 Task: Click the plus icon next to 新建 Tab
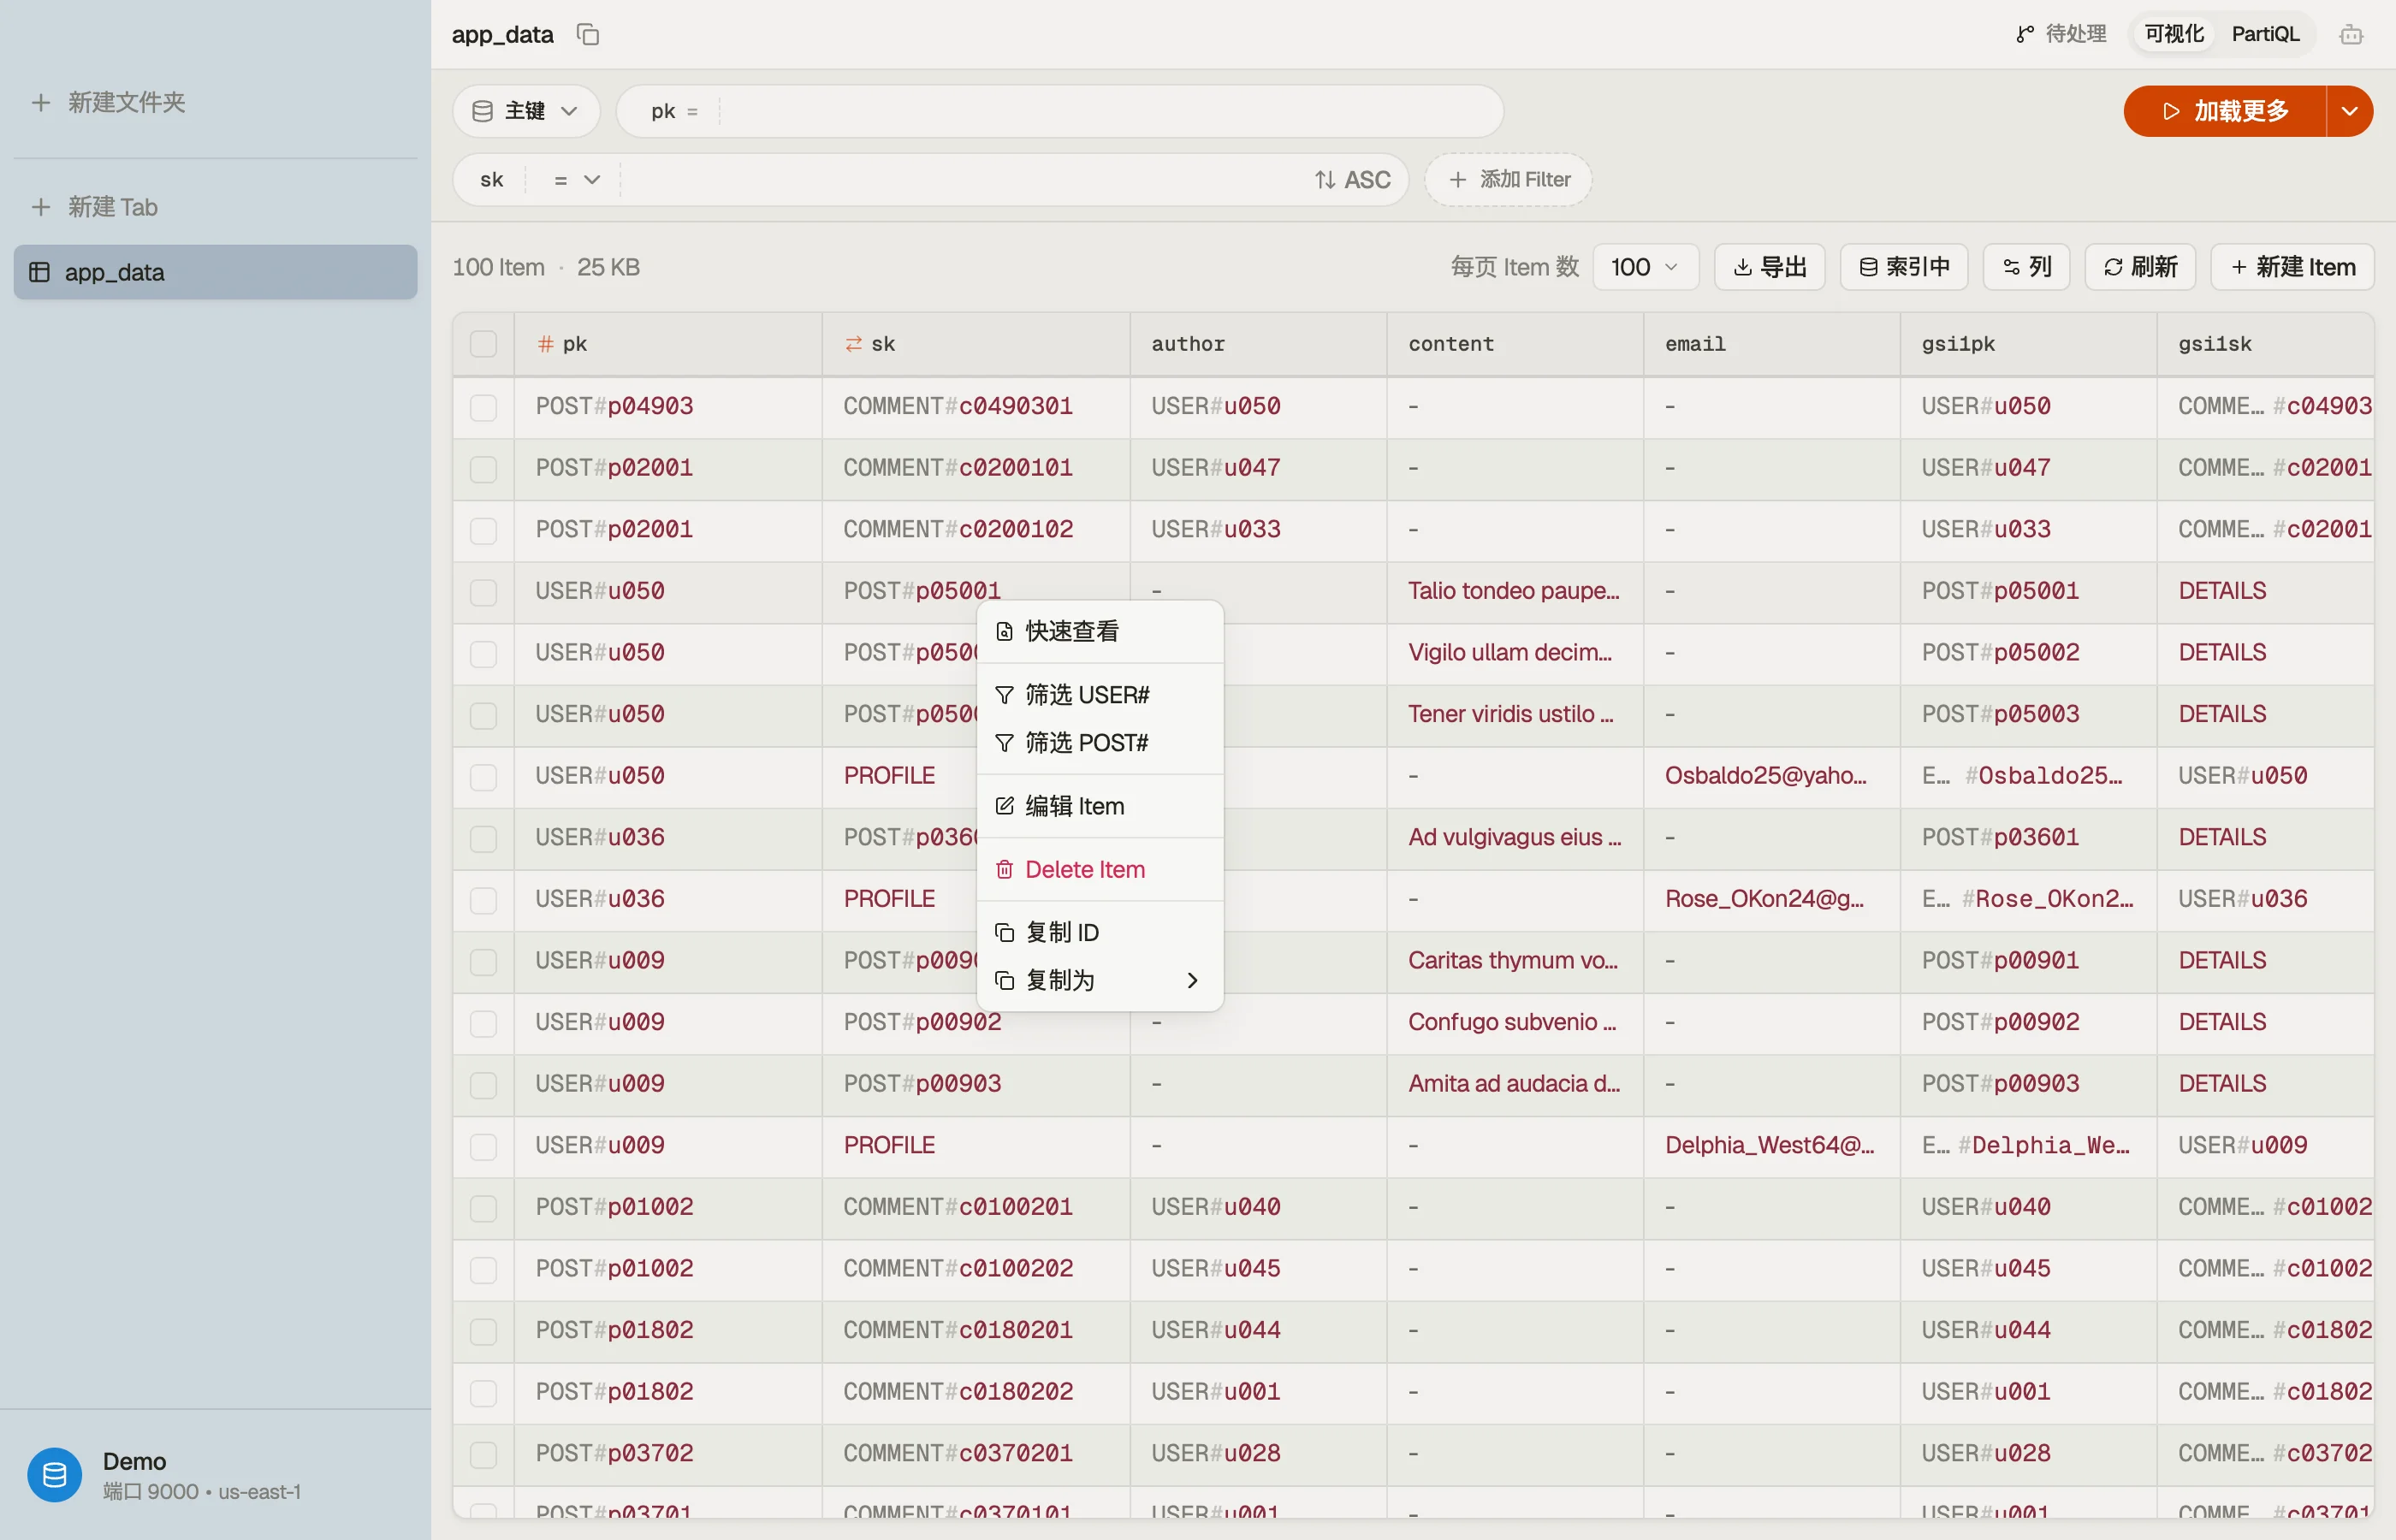point(41,207)
